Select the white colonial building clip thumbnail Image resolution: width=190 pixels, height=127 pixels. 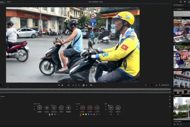(182, 83)
